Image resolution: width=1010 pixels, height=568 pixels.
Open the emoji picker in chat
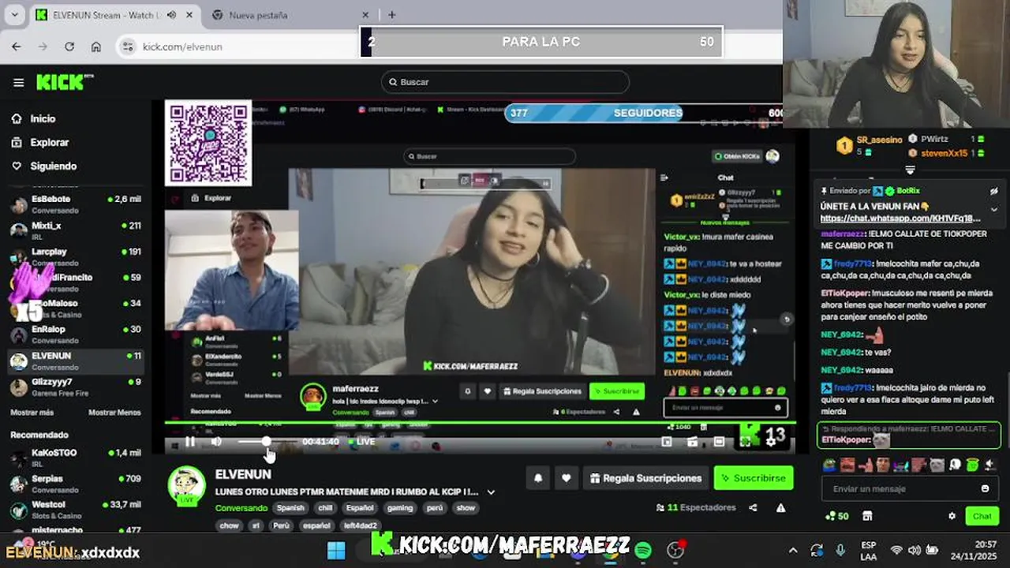[985, 489]
